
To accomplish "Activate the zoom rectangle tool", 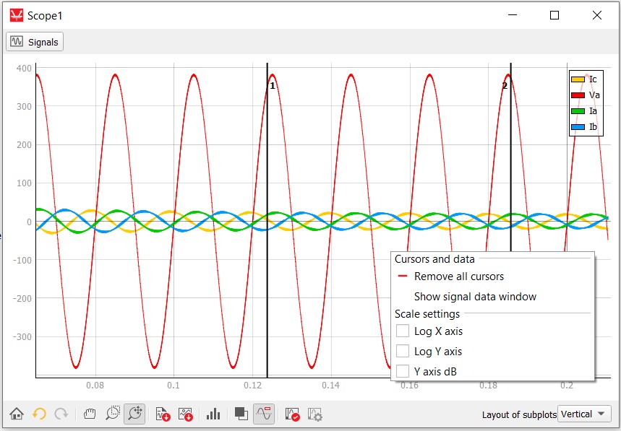I will tap(112, 414).
